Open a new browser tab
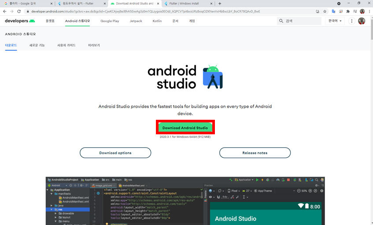Screen dimensions: 373x225 click(x=220, y=4)
